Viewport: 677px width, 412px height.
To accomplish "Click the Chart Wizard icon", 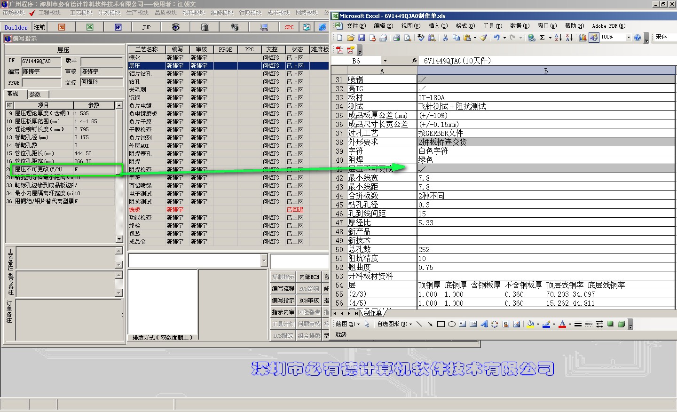I will (x=583, y=38).
